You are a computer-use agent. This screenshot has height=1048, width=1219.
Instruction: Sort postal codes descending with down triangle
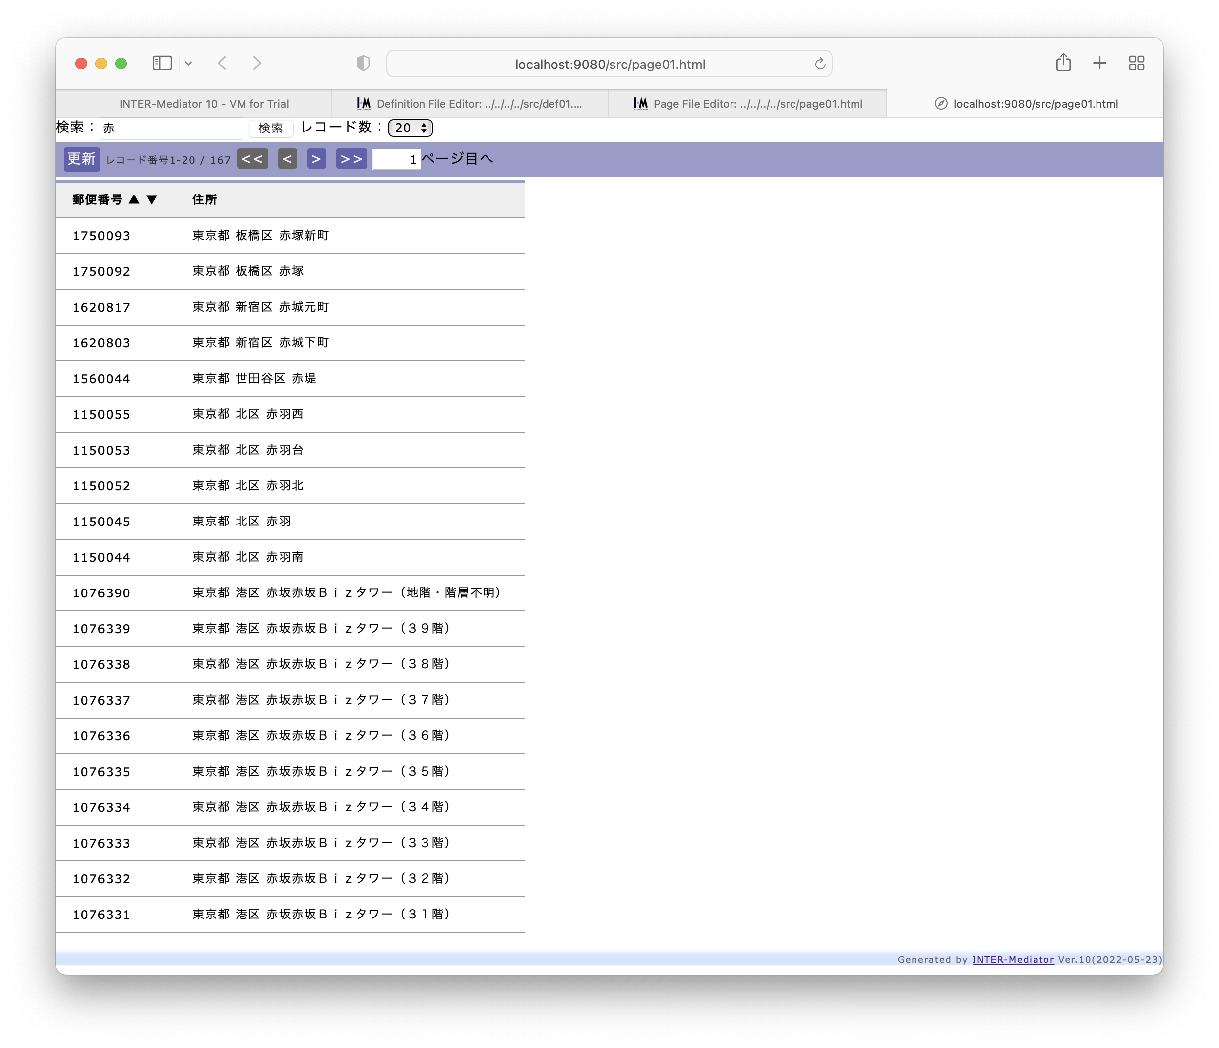pos(152,199)
